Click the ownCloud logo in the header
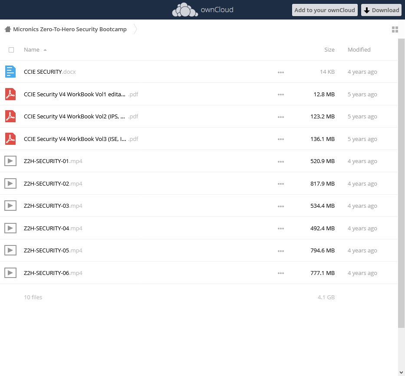 [x=203, y=10]
